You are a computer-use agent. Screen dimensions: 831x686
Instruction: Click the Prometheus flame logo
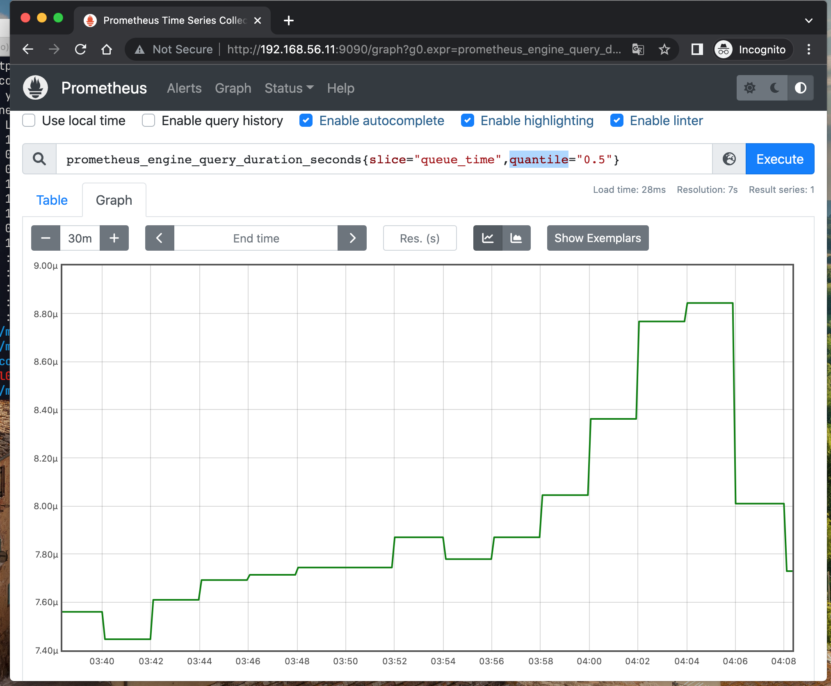[x=36, y=88]
